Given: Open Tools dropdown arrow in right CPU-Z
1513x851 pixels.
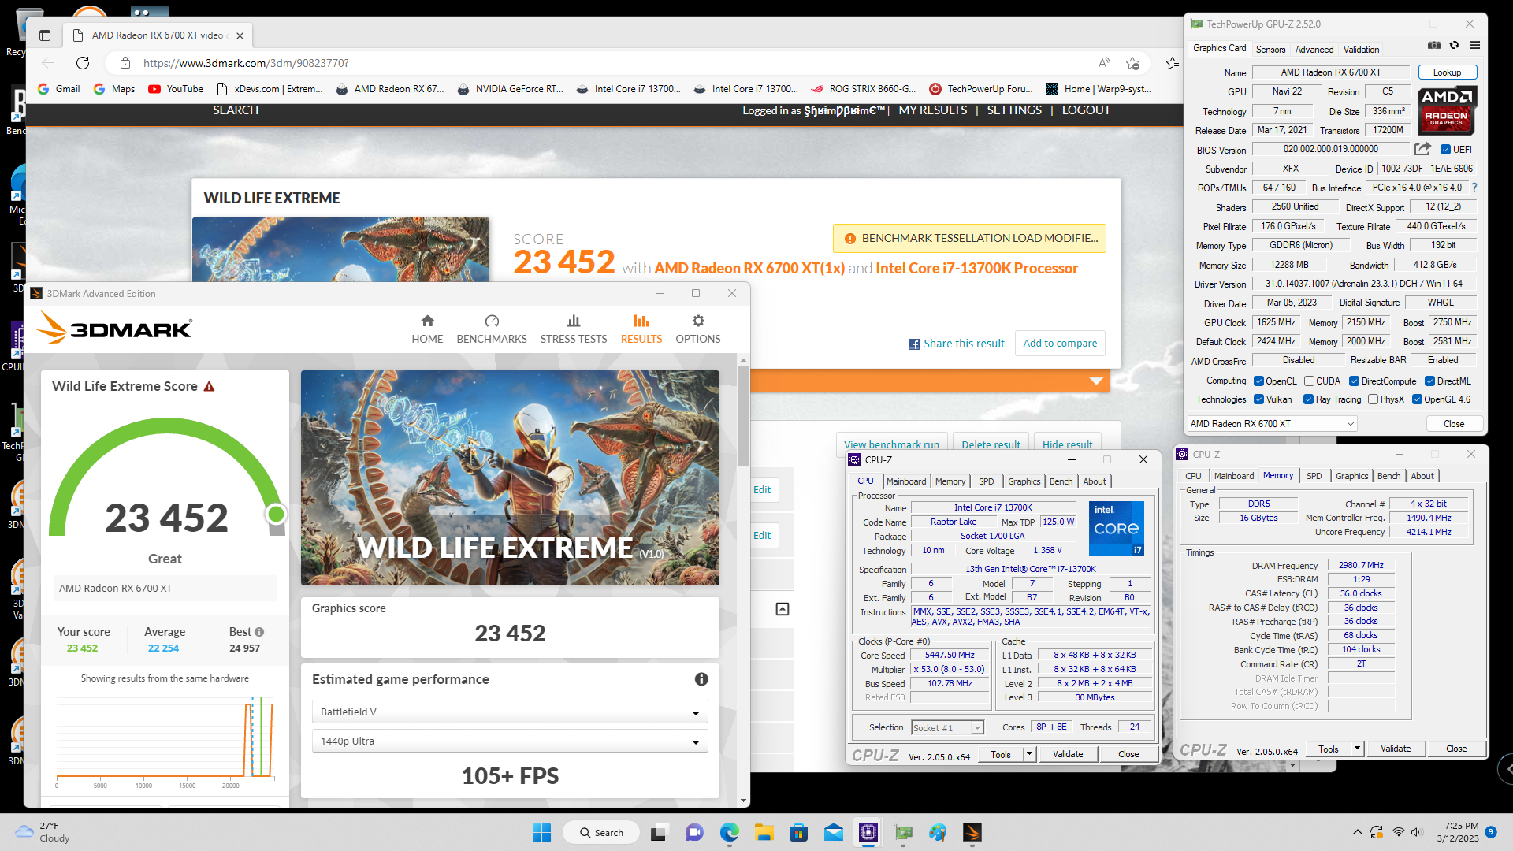Looking at the screenshot, I should 1357,749.
